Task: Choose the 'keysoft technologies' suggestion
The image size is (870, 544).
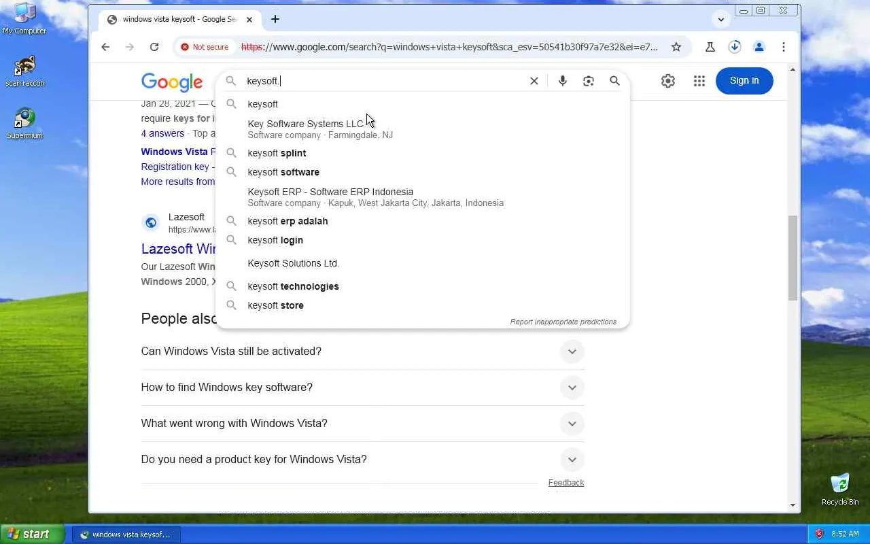Action: pyautogui.click(x=423, y=286)
